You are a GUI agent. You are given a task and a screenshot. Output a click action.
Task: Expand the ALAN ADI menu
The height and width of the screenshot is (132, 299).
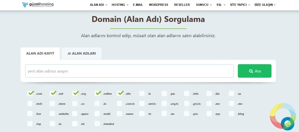(98, 5)
